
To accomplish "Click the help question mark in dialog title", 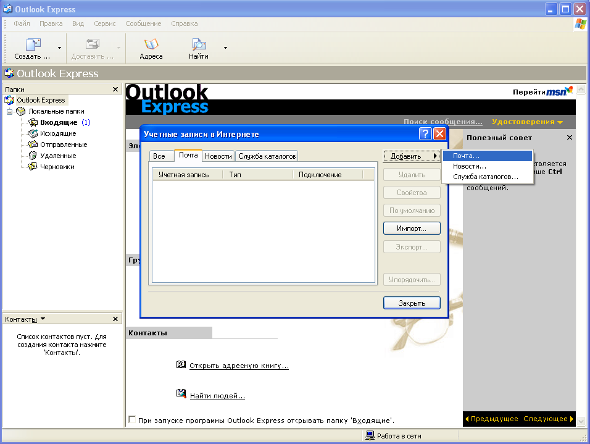I will point(425,133).
